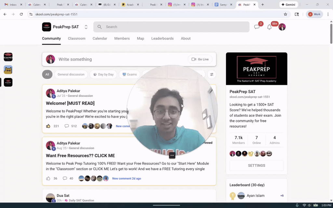Click the PeakPrep SAT group logo in header

coord(47,27)
